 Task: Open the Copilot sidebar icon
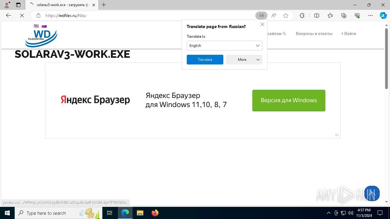point(383,16)
